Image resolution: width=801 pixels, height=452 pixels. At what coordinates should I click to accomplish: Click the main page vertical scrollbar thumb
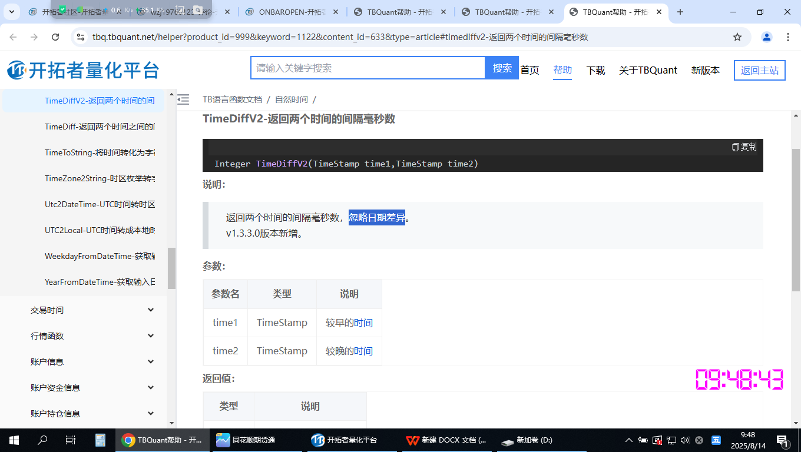(796, 220)
